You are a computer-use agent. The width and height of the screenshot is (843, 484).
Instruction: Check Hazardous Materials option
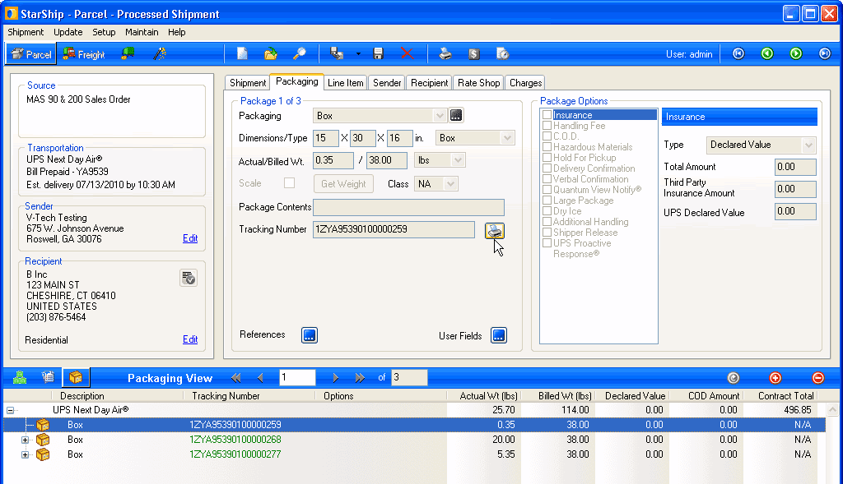pos(547,147)
